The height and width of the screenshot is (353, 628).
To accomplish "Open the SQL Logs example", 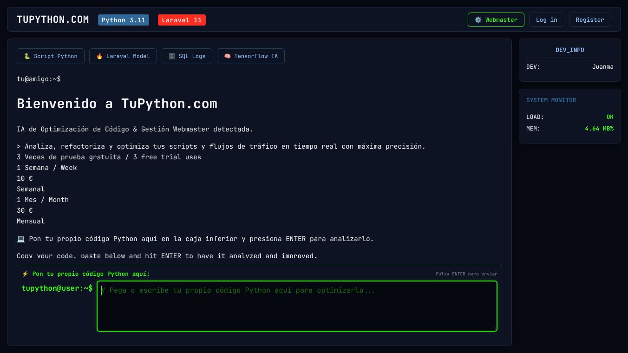I will point(187,56).
